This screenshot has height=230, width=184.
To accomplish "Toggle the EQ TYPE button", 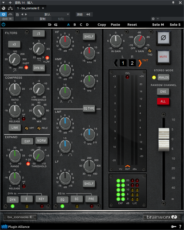I will (89, 108).
